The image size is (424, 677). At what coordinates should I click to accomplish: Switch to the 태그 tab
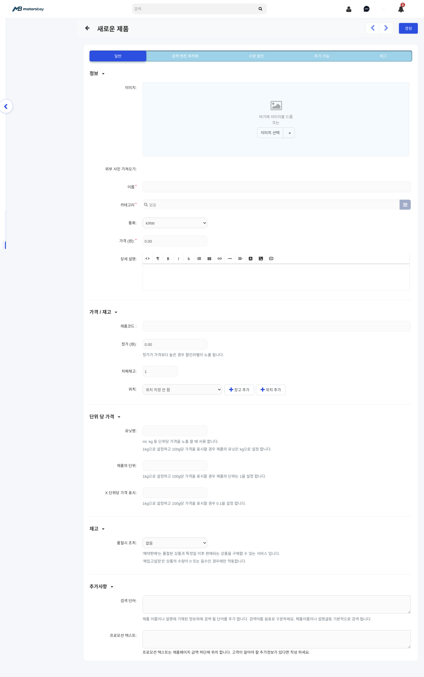coord(383,56)
